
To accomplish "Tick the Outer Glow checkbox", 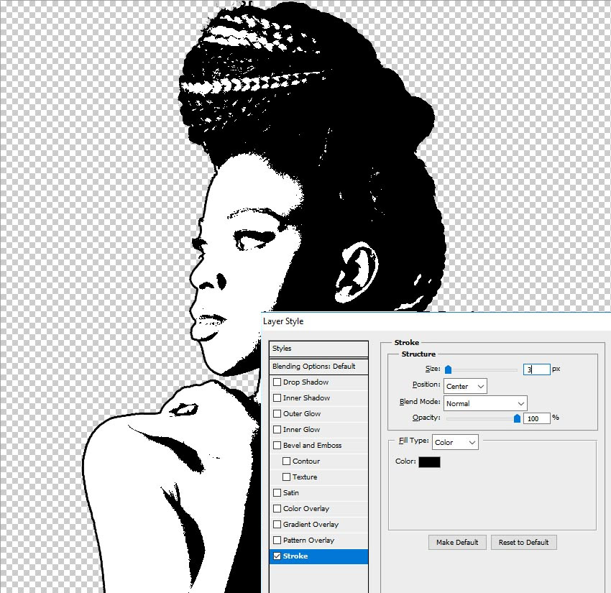I will click(277, 413).
